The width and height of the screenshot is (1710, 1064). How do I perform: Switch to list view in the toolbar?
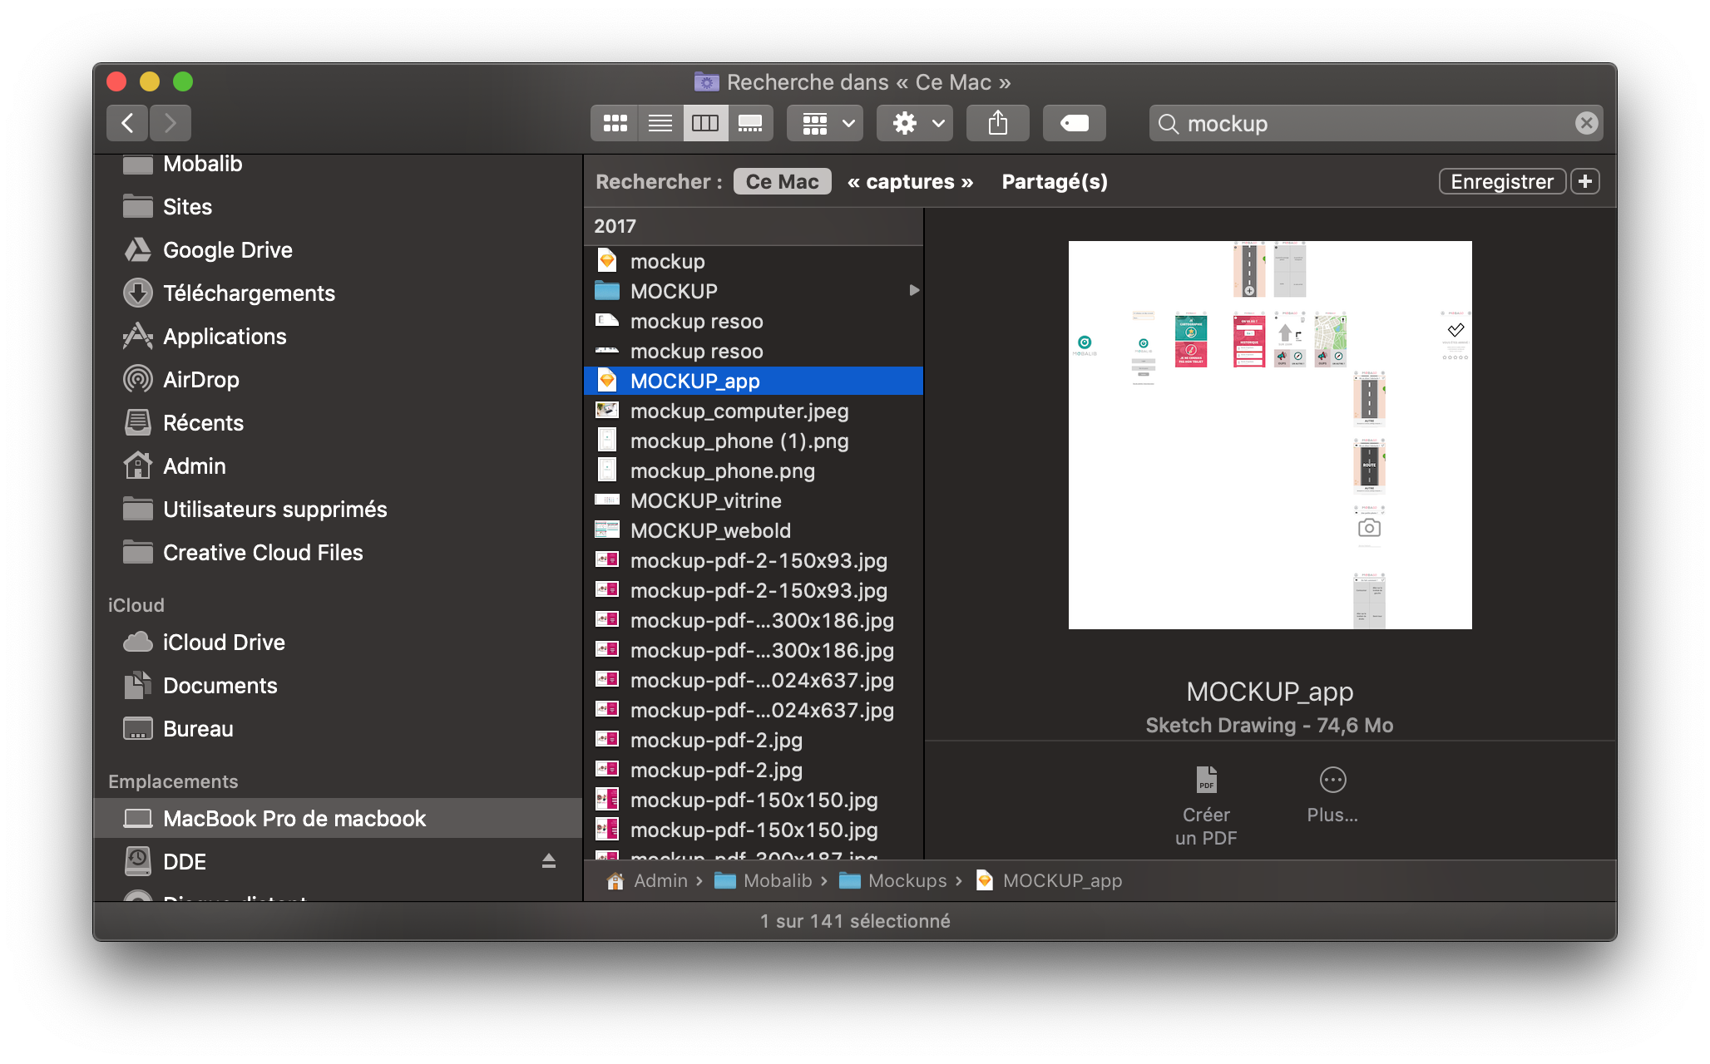[660, 123]
